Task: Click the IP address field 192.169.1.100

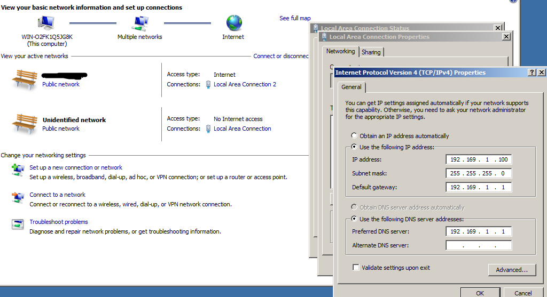Action: pos(479,159)
